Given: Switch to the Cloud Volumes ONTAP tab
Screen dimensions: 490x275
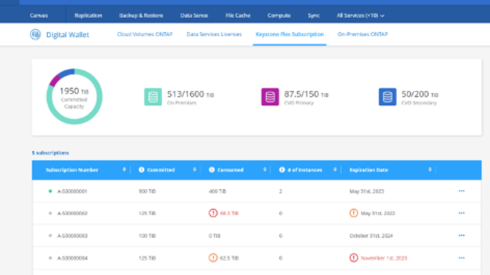Looking at the screenshot, I should [x=145, y=34].
